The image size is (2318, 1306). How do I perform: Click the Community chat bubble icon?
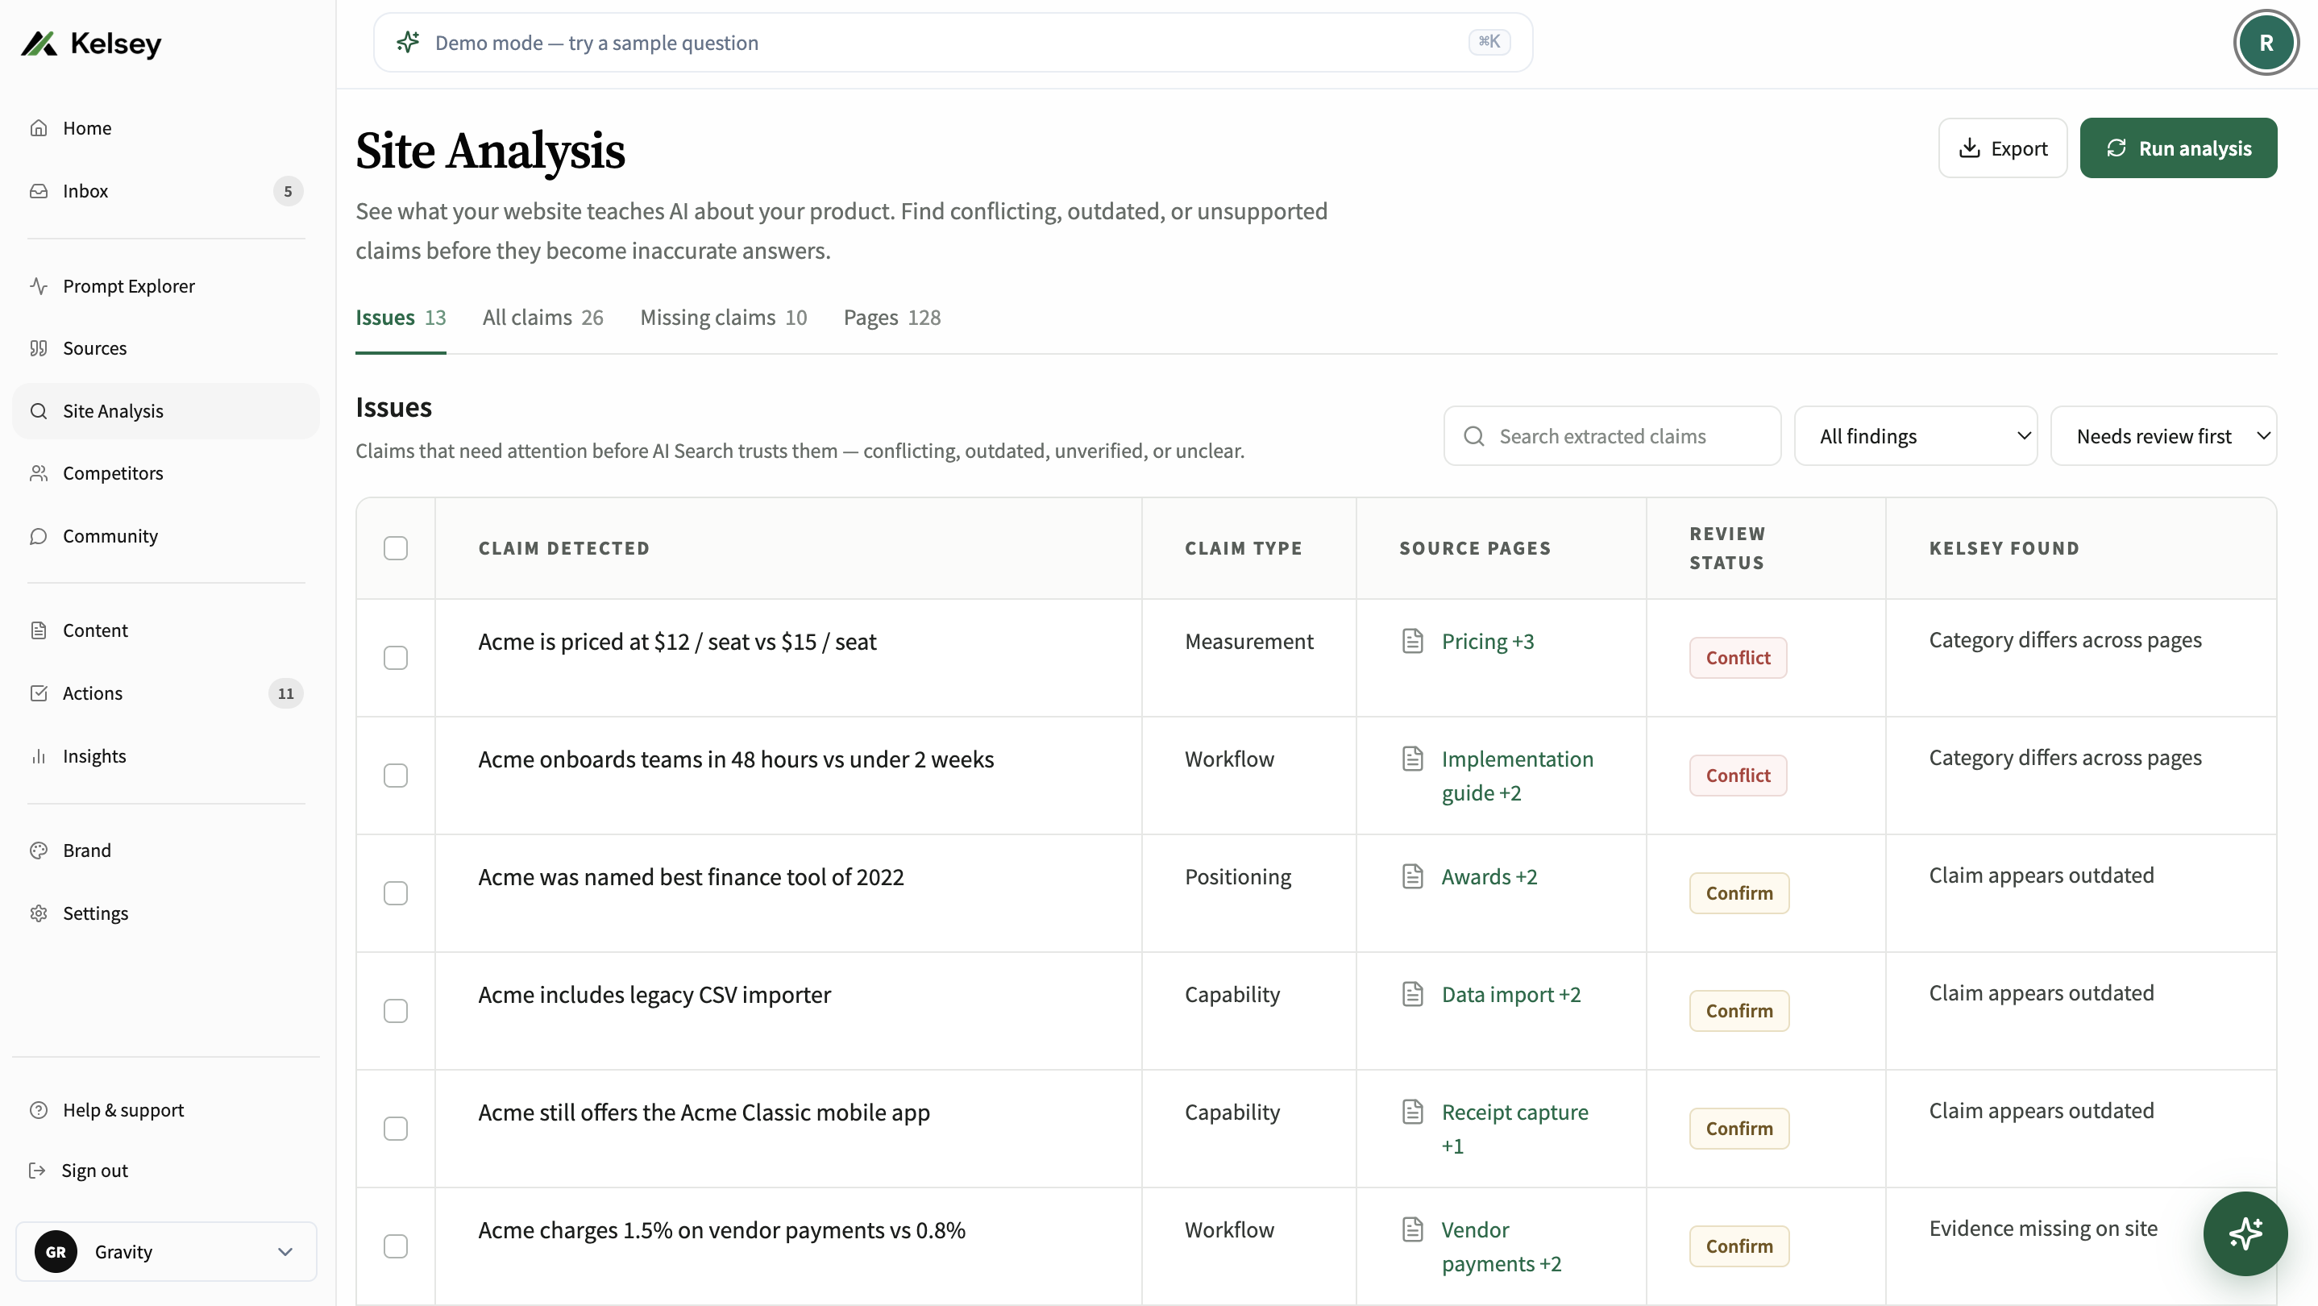coord(39,535)
